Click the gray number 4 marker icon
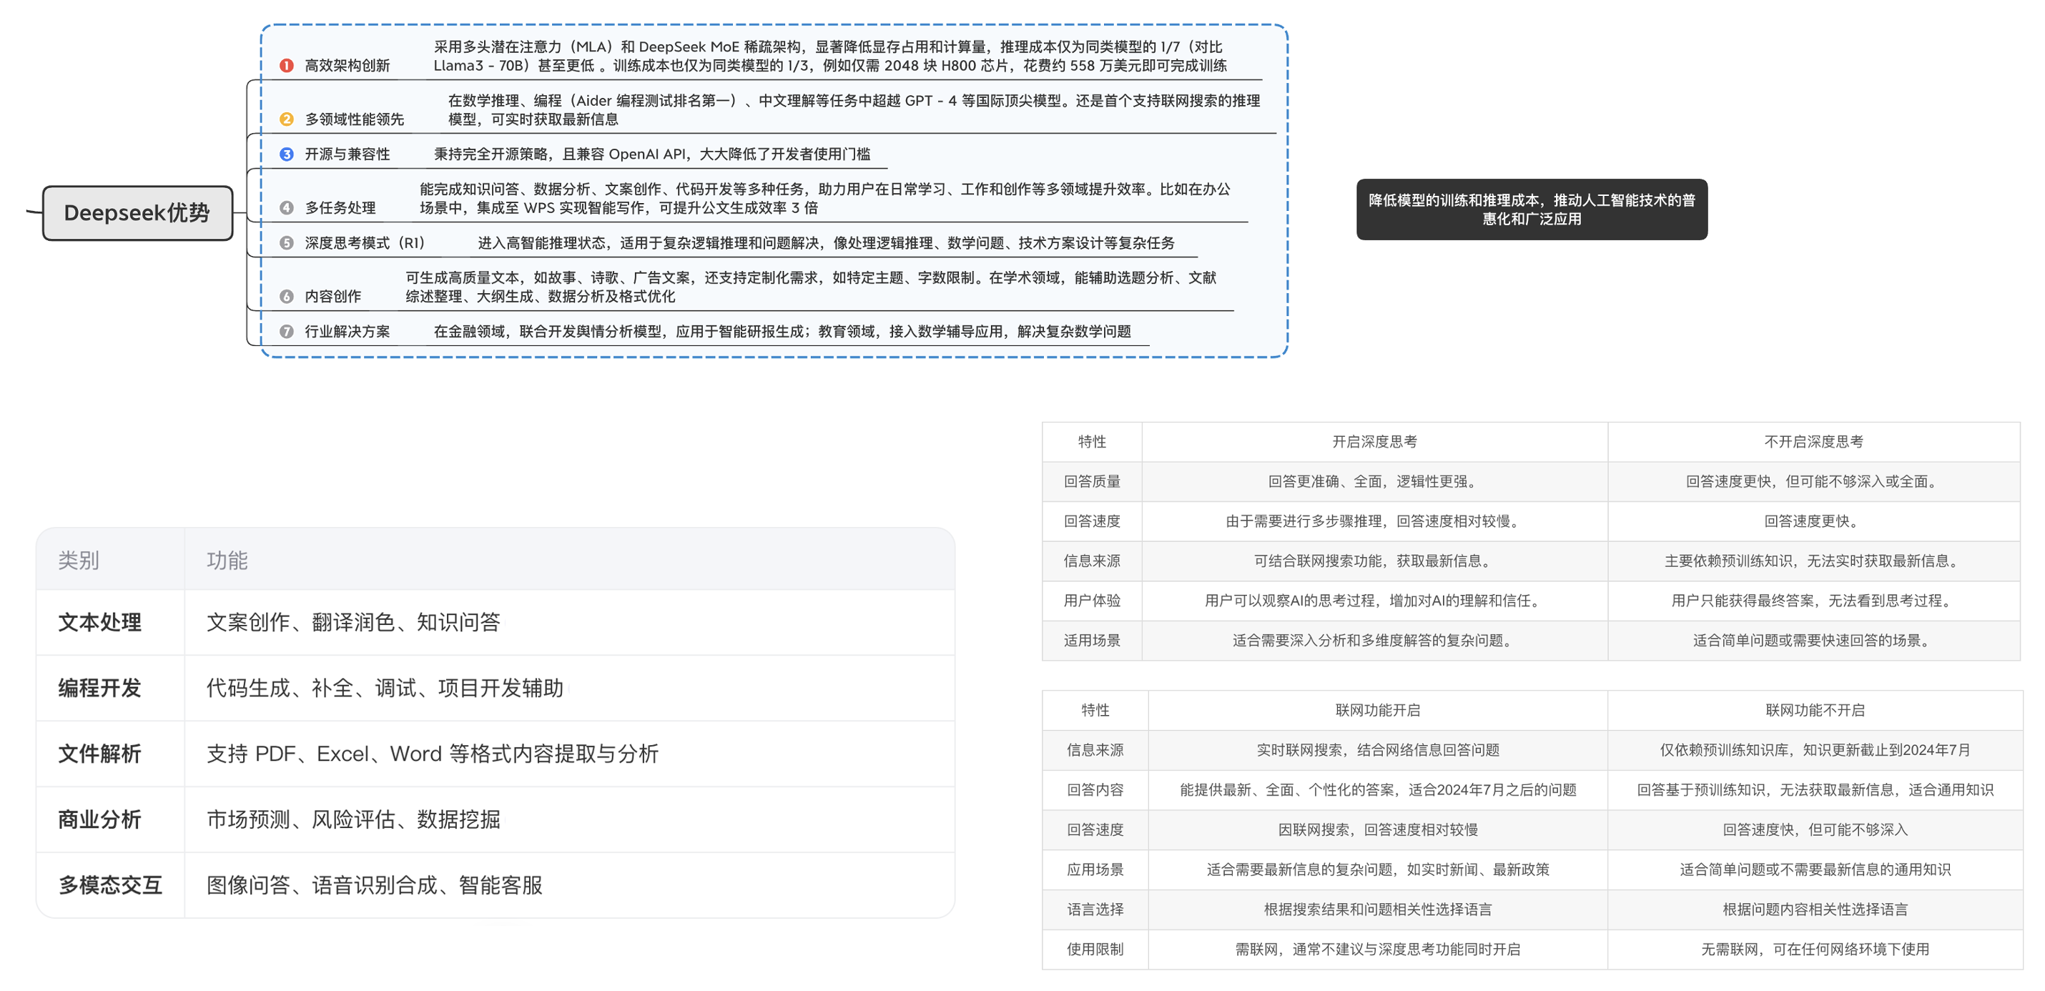This screenshot has width=2045, height=991. (287, 208)
